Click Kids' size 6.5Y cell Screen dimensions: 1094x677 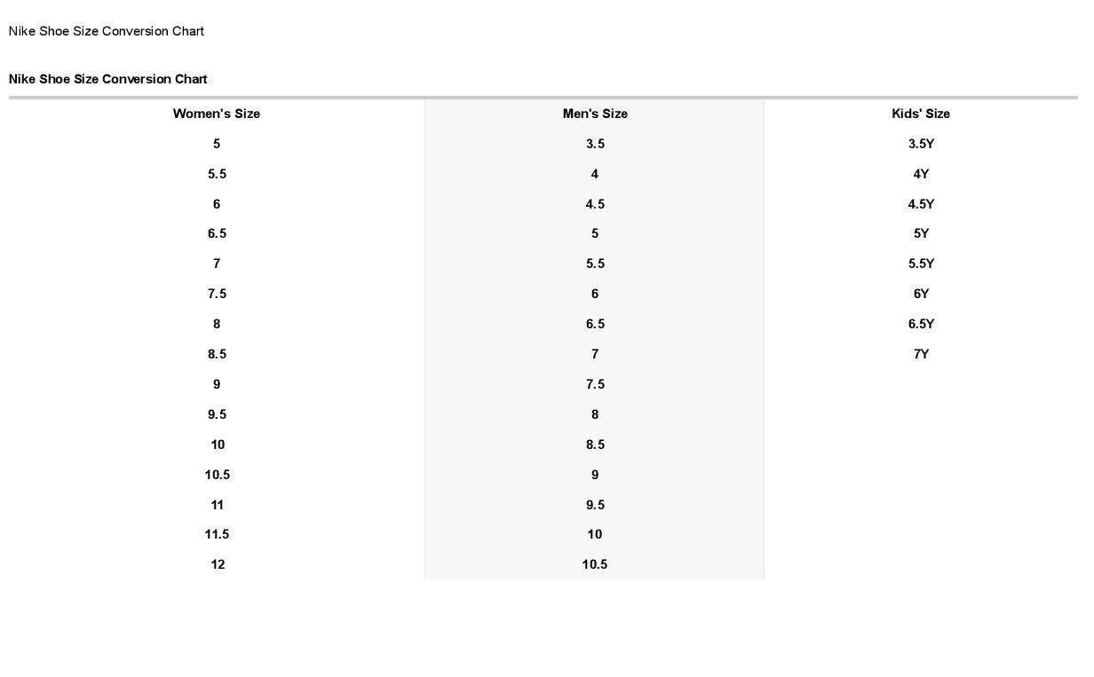tap(921, 324)
